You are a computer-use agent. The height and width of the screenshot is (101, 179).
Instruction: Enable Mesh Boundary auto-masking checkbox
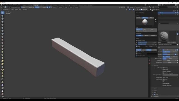163,71
